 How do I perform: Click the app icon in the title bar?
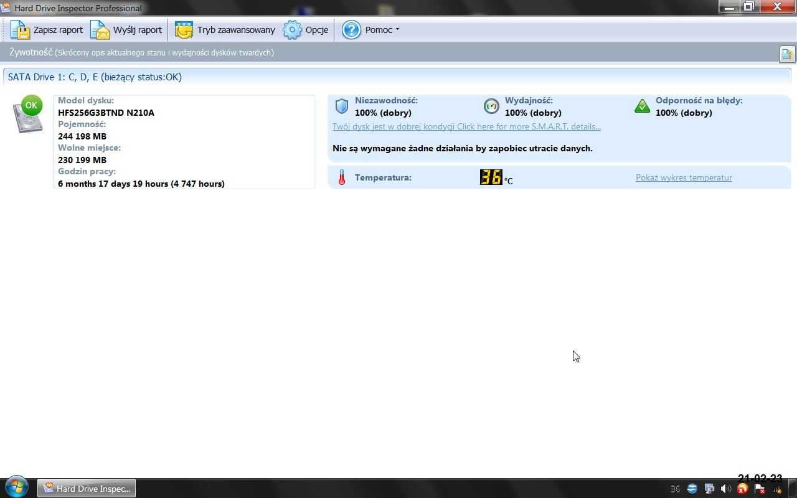(6, 7)
